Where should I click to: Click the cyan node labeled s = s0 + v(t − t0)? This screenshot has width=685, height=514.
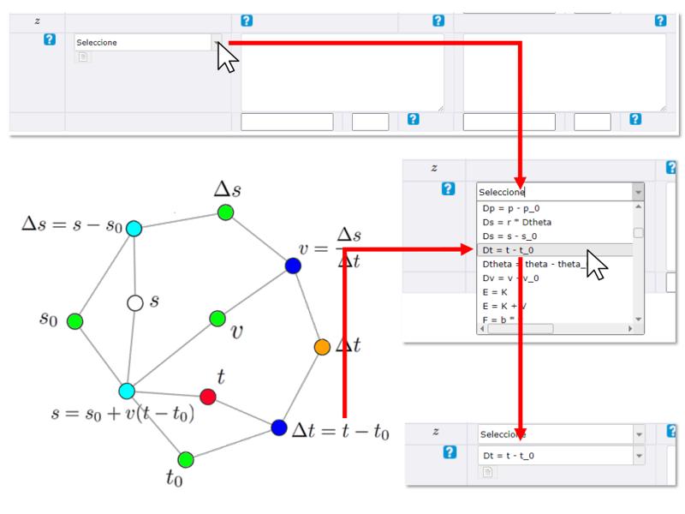127,391
